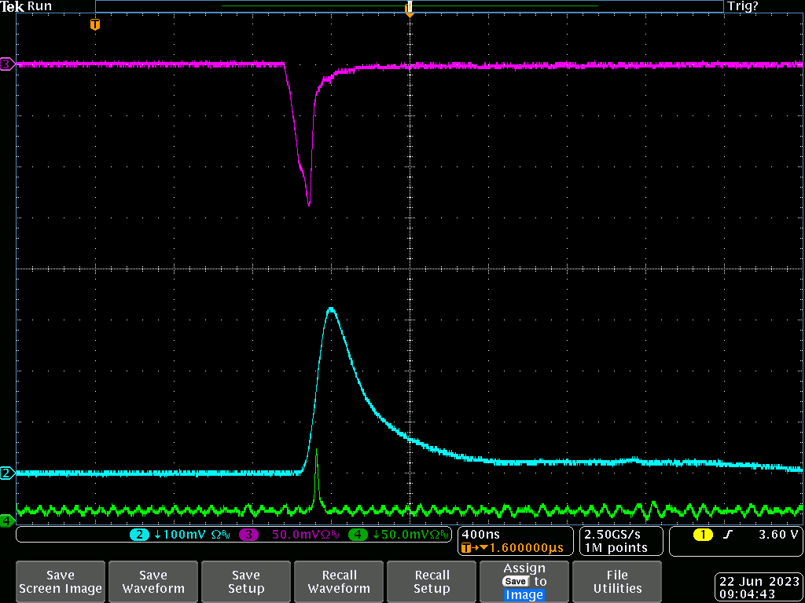This screenshot has width=805, height=603.
Task: Select the channel 3 ground marker on left edge
Action: pos(7,64)
